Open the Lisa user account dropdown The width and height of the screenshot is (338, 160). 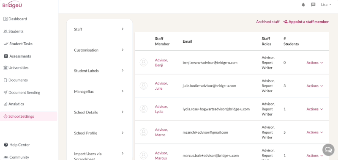[x=326, y=5]
